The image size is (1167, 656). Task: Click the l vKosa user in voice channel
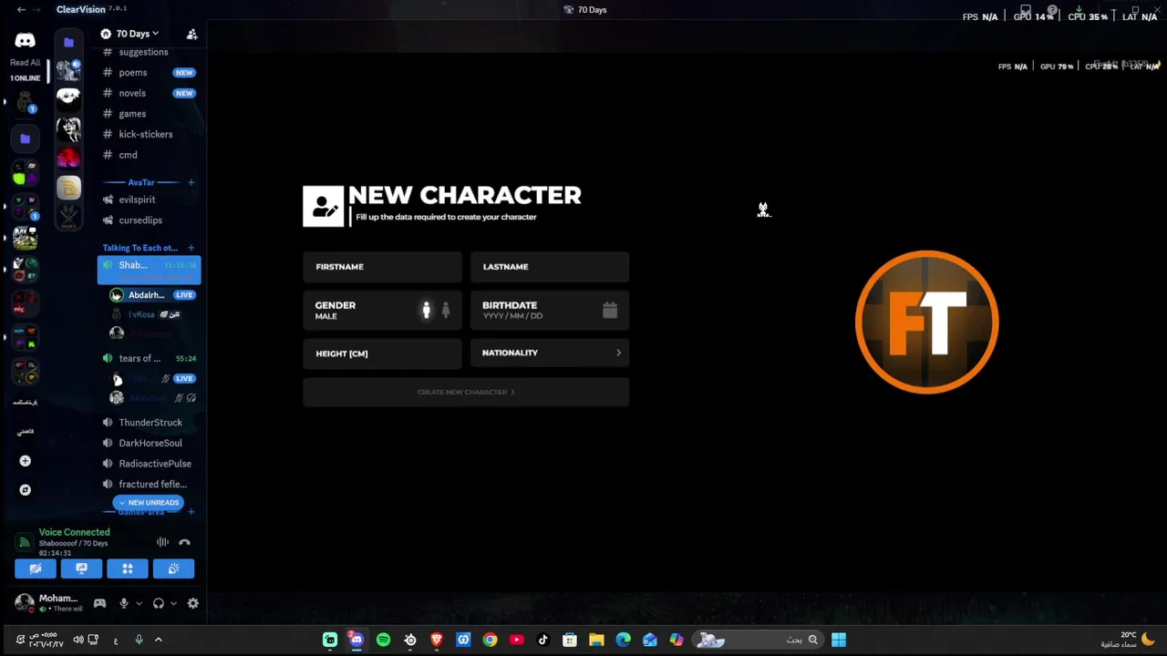(x=153, y=314)
